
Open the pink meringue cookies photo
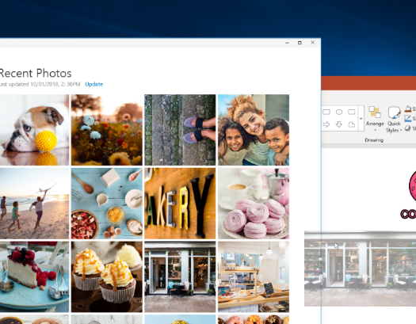tap(254, 204)
